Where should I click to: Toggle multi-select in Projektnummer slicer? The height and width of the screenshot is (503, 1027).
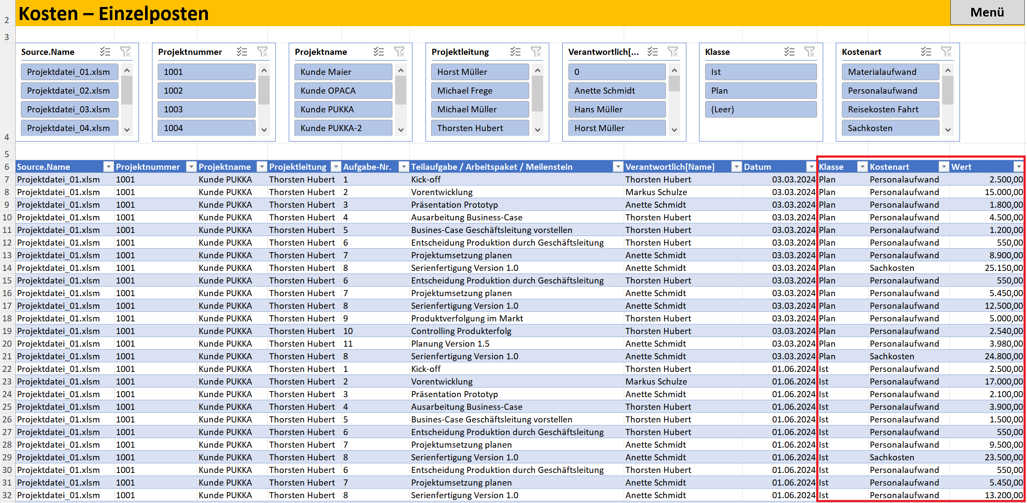(242, 52)
